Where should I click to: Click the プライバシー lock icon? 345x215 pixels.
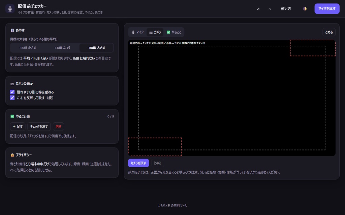click(x=12, y=155)
